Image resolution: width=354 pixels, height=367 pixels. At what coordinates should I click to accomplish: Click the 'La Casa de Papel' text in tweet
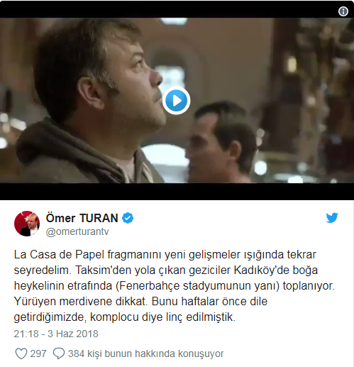(59, 255)
